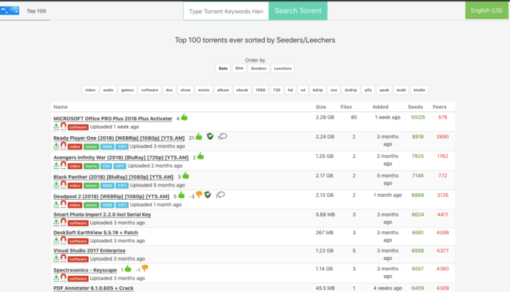Click the torrent keywords search field
This screenshot has height=292, width=510.
click(226, 11)
